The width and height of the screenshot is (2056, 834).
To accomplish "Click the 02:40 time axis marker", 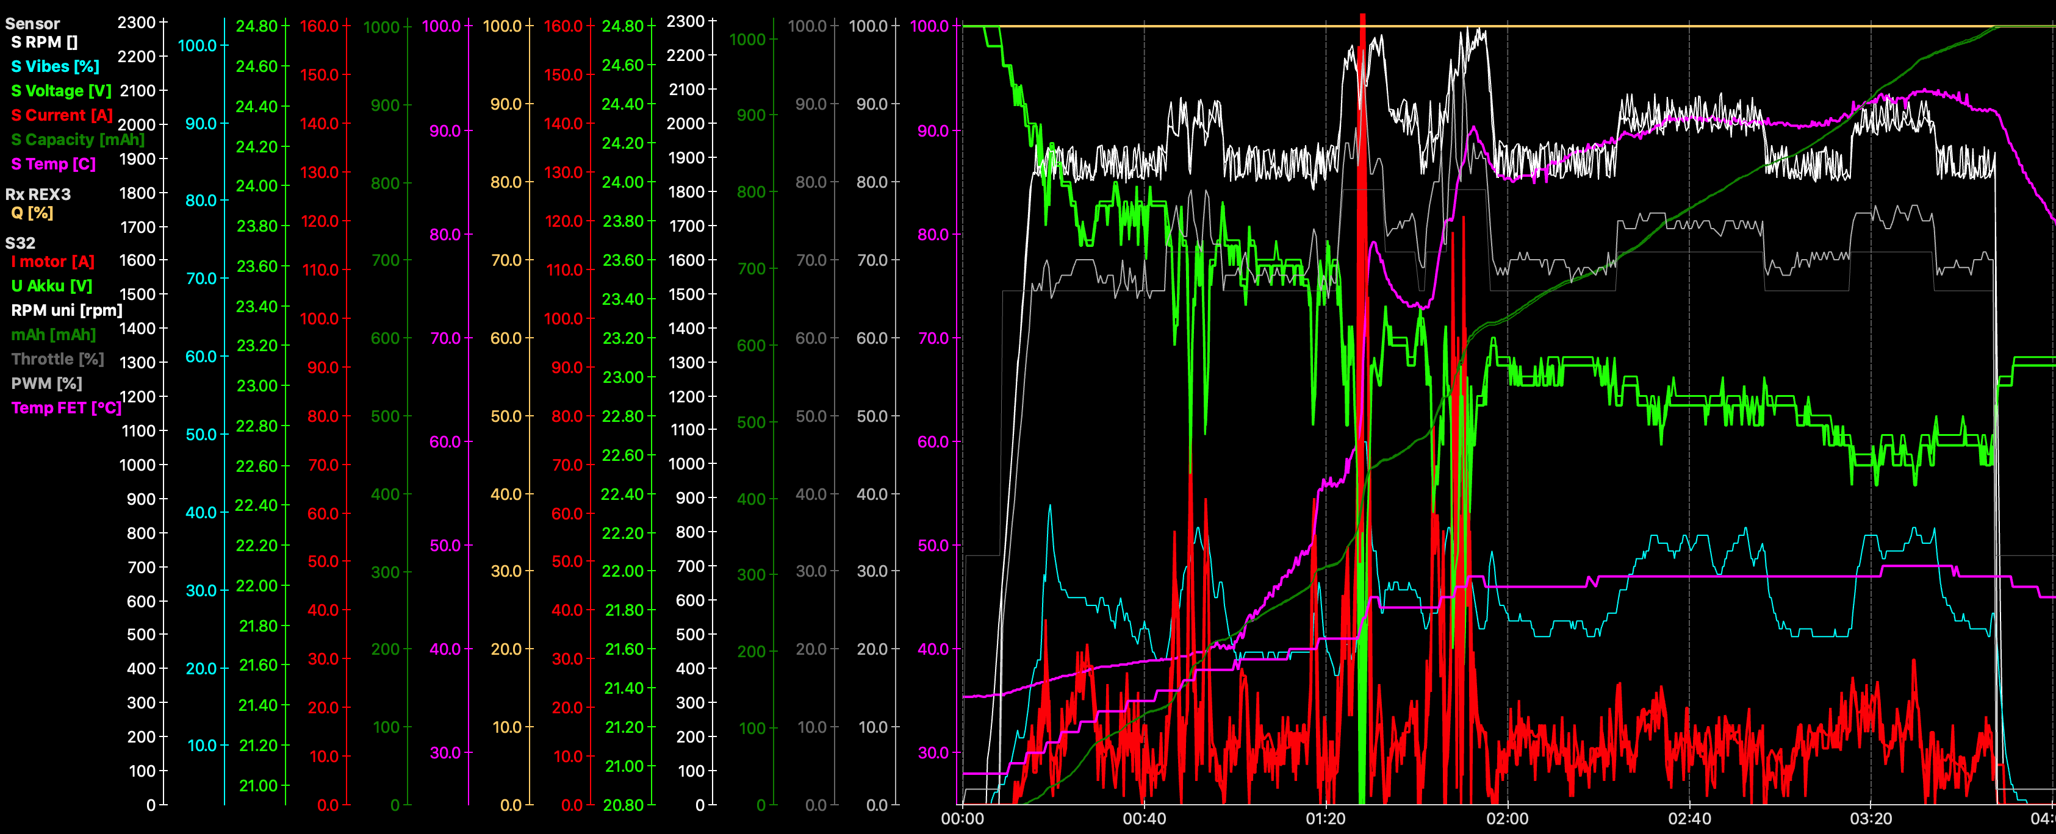I will [1689, 819].
